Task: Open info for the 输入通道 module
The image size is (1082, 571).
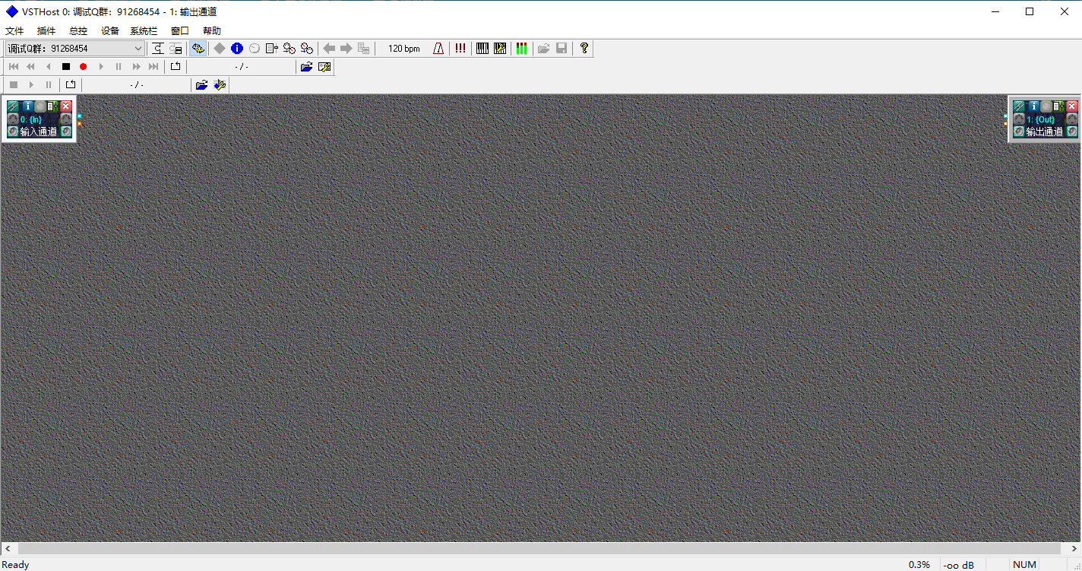Action: [x=27, y=106]
